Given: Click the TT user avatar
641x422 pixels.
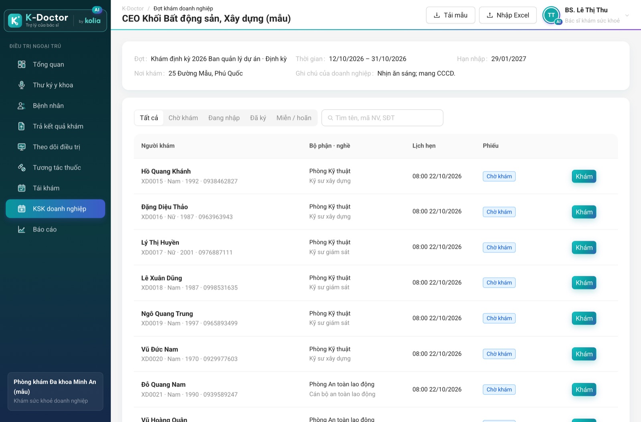Looking at the screenshot, I should click(x=551, y=15).
